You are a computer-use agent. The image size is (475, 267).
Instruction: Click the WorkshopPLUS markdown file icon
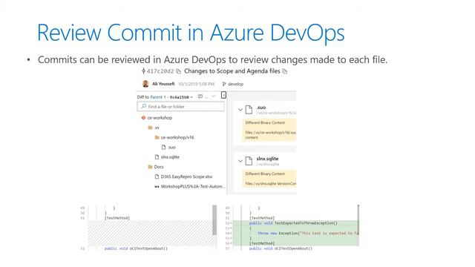(157, 187)
